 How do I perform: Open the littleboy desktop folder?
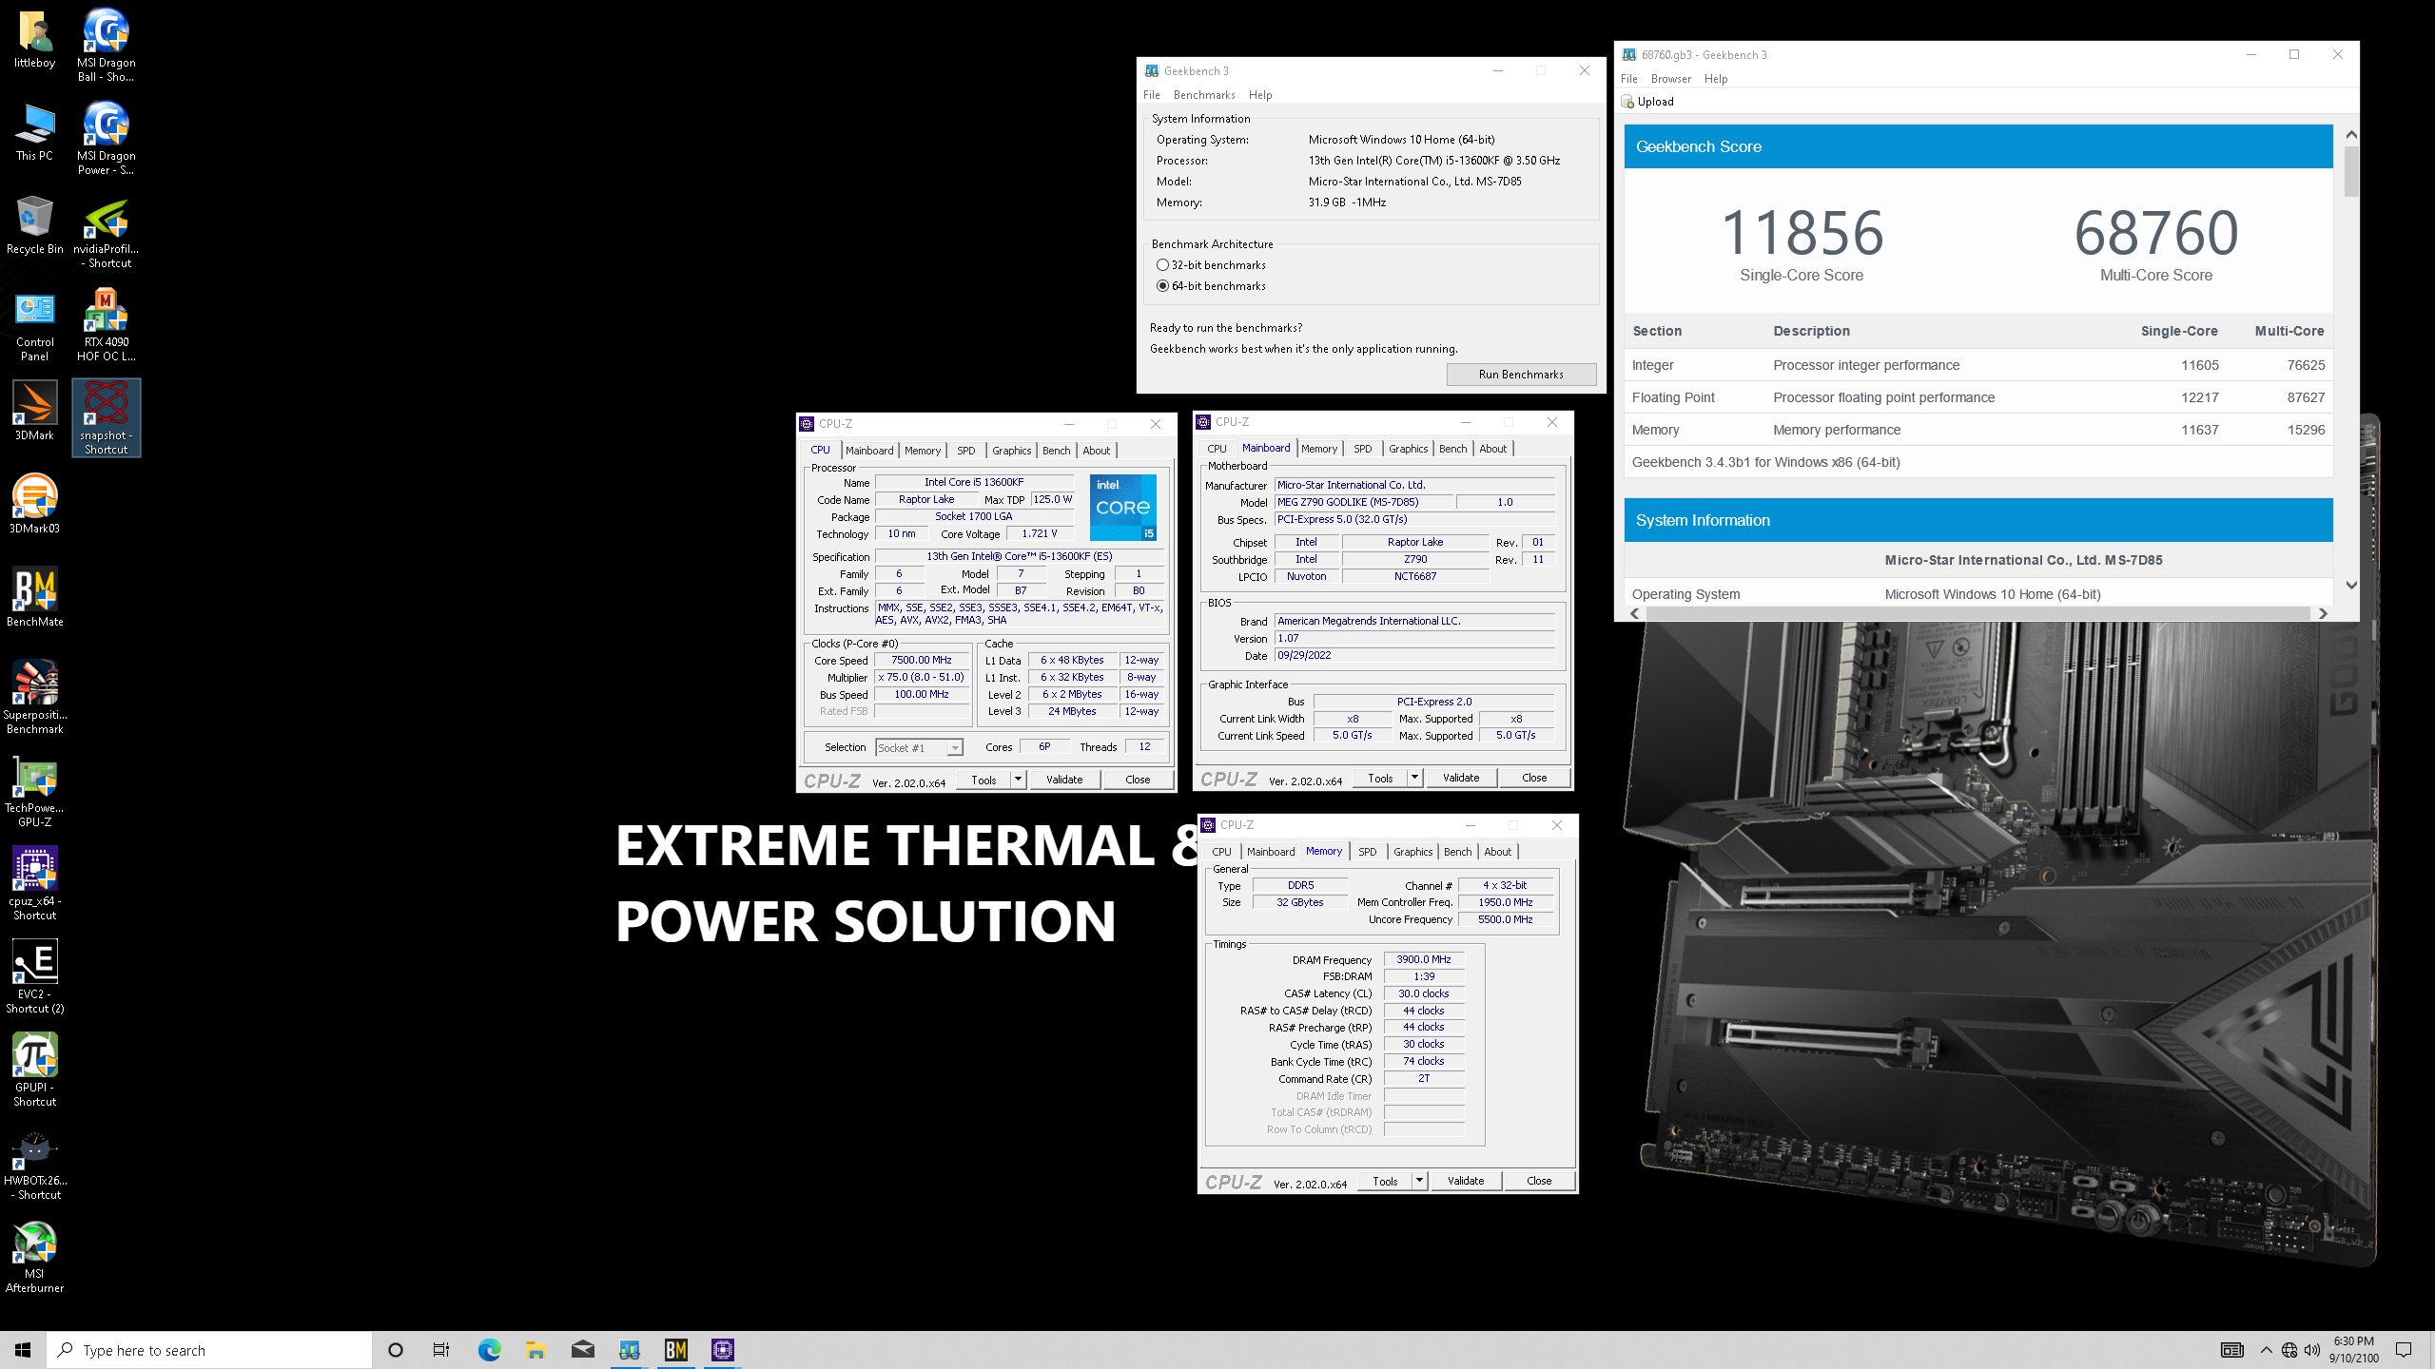35,40
